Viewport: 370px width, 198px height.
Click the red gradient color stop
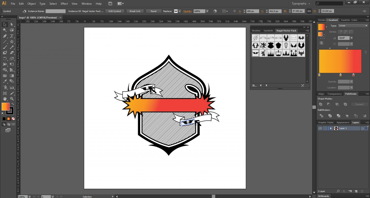coord(354,75)
